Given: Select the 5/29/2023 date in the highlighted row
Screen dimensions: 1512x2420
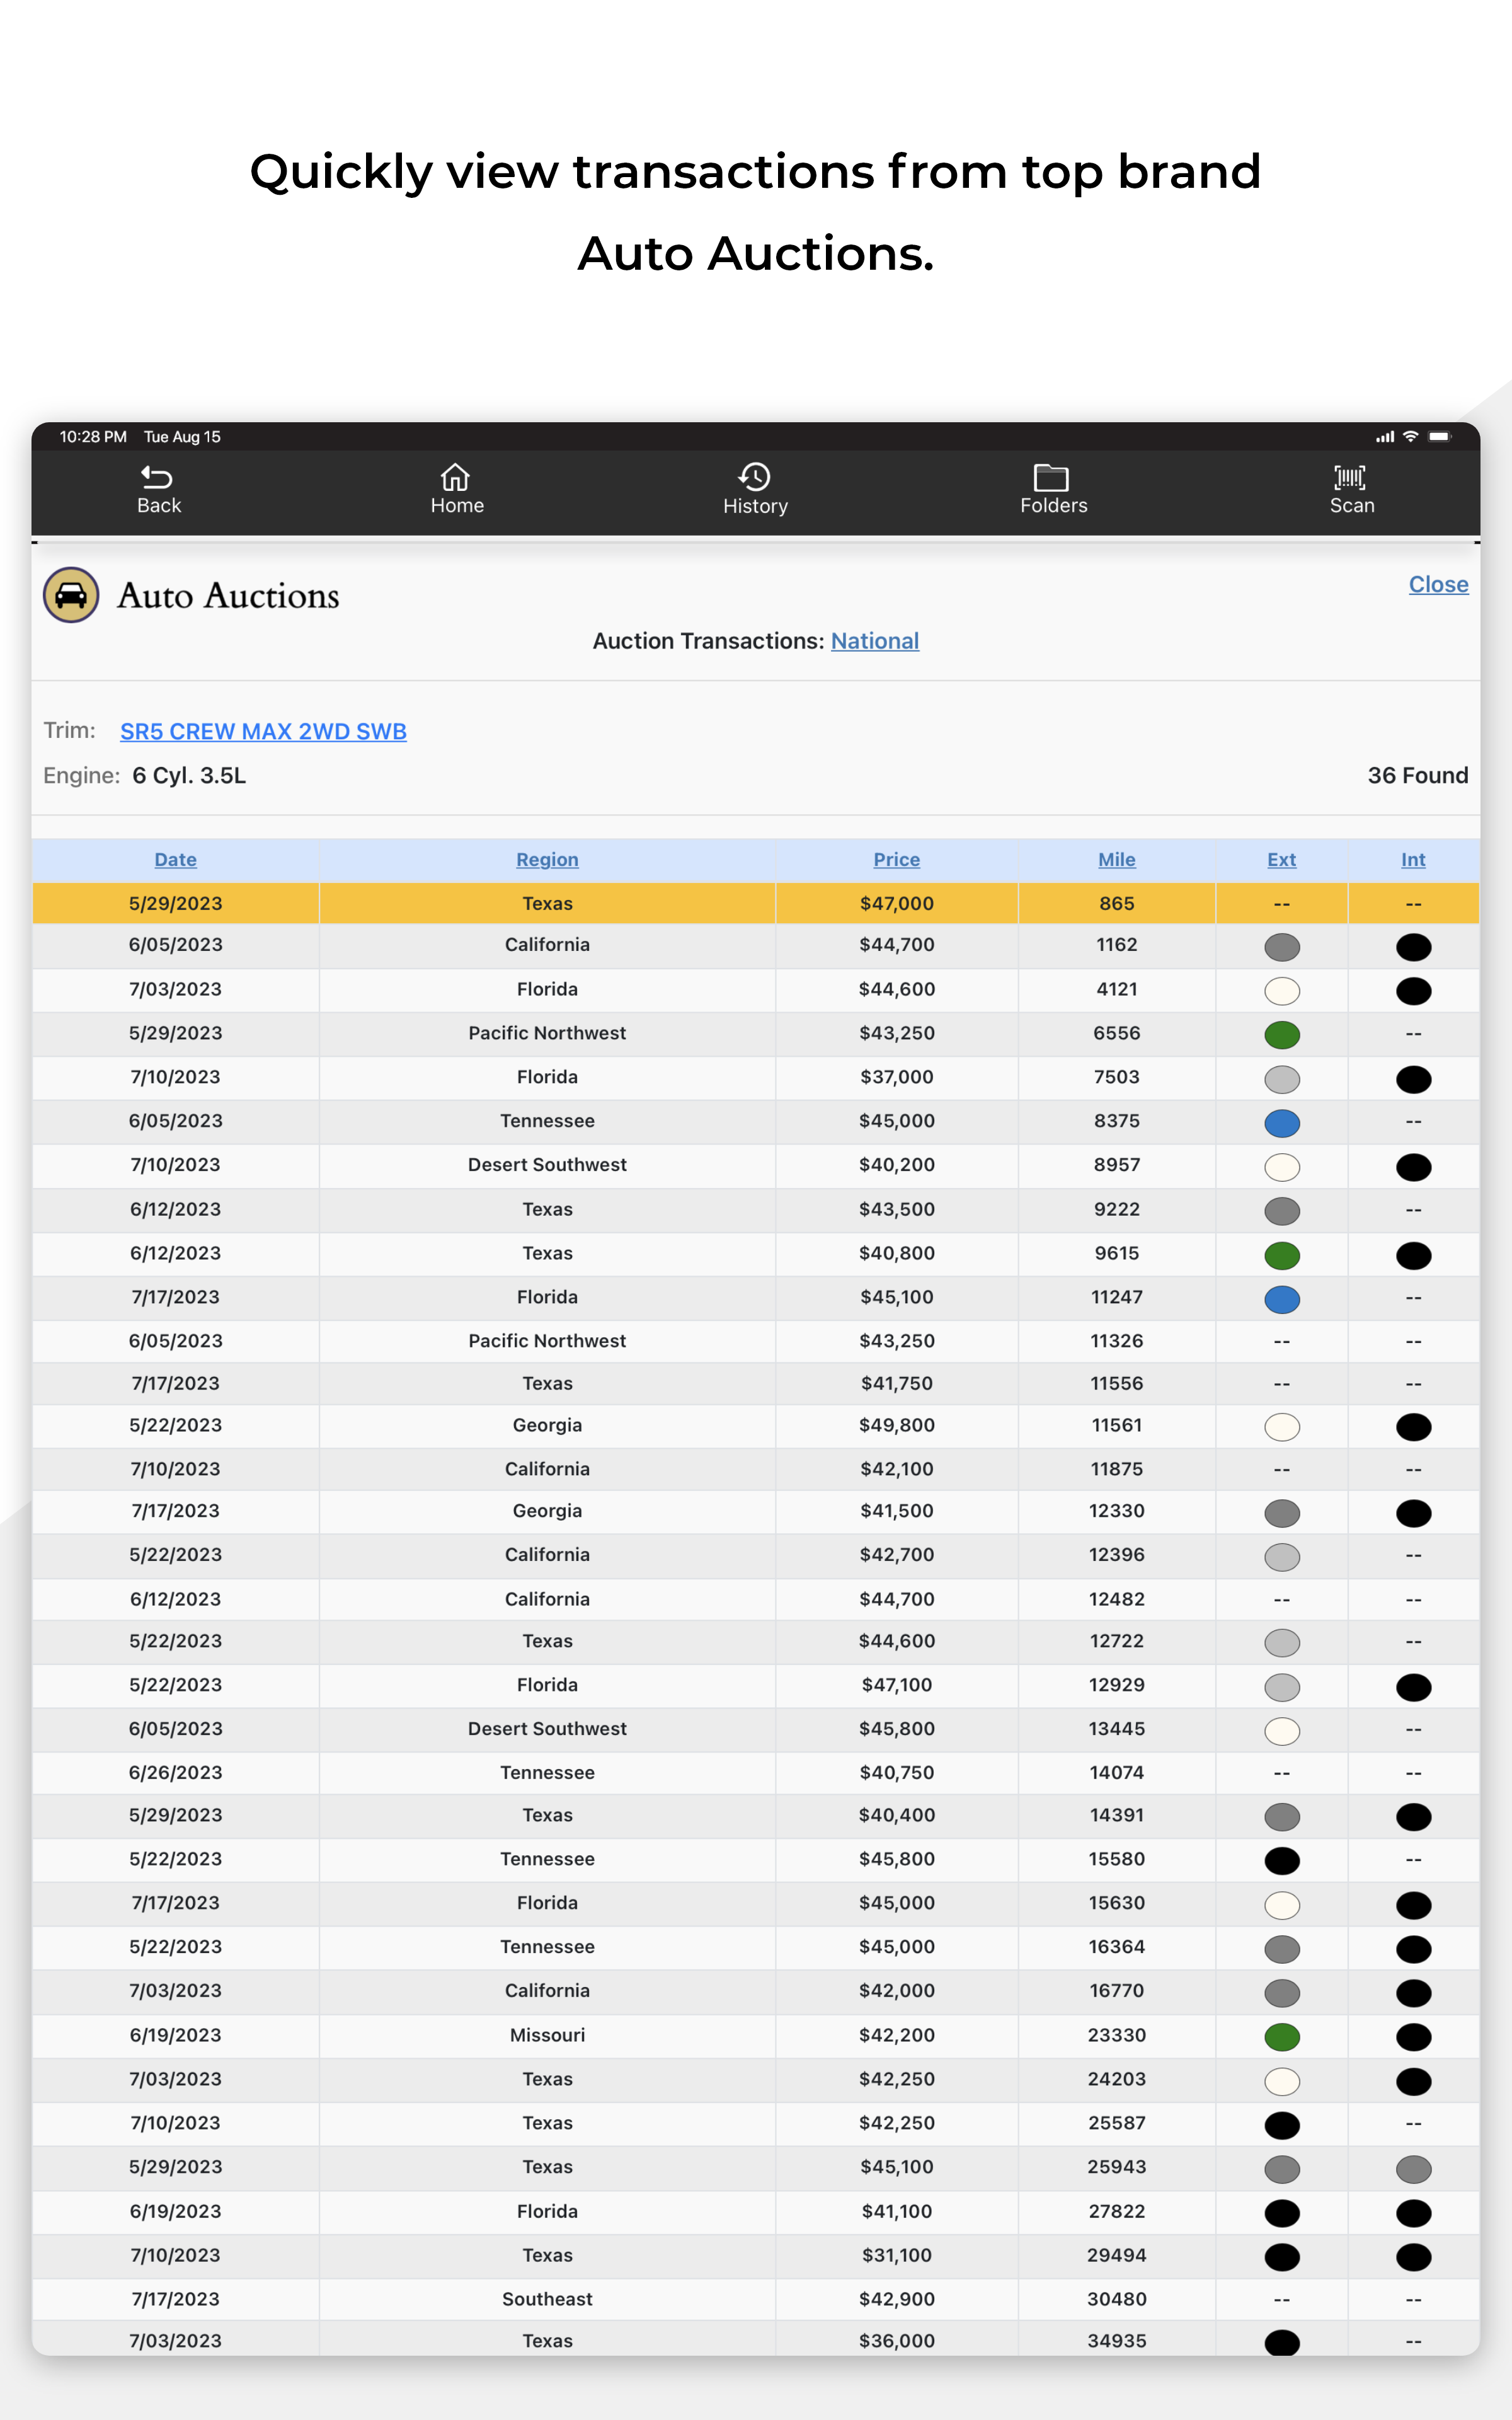Looking at the screenshot, I should pyautogui.click(x=176, y=903).
